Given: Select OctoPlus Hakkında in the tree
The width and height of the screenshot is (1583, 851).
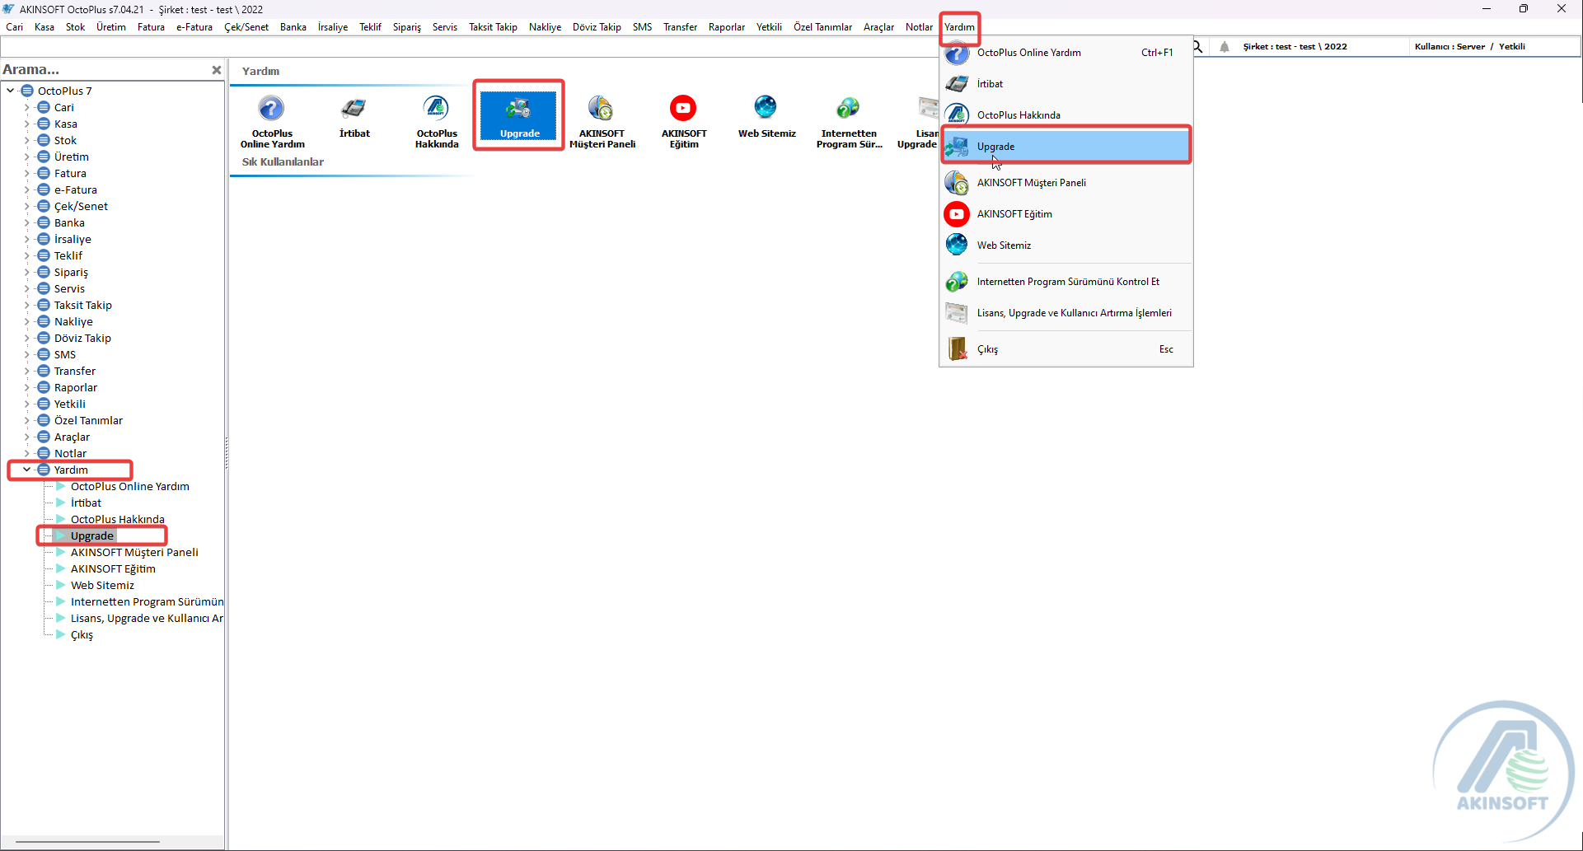Looking at the screenshot, I should point(118,519).
